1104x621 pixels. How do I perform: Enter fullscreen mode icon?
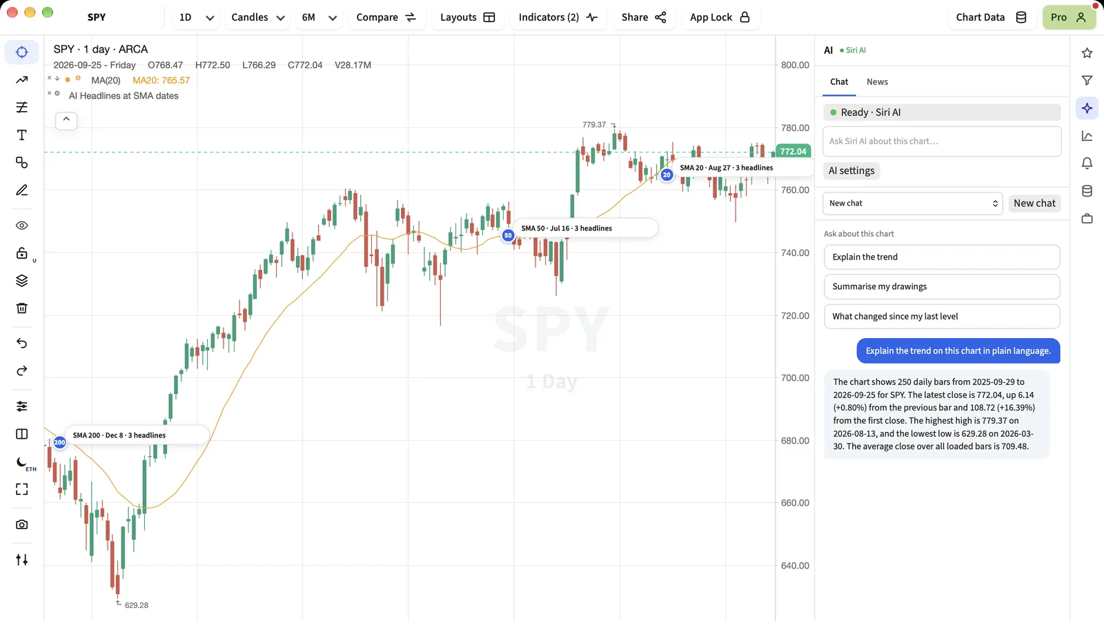coord(22,489)
